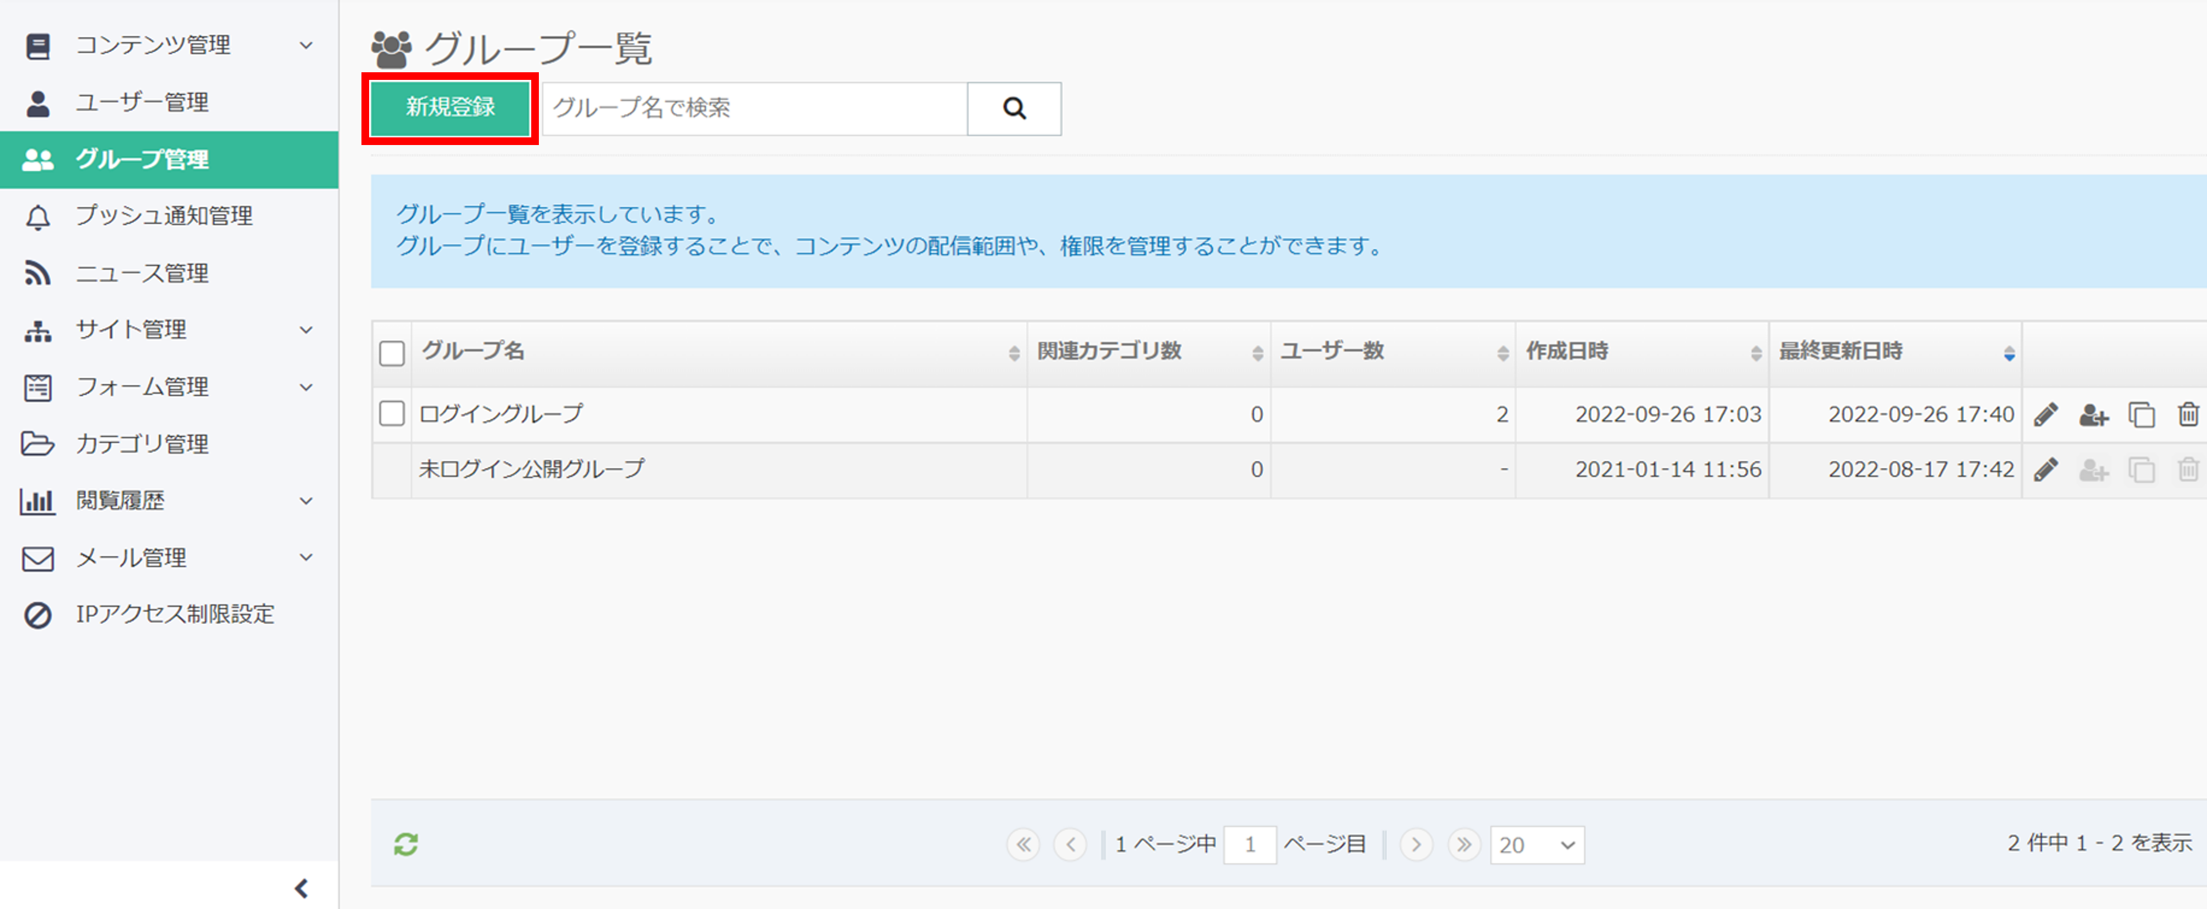Viewport: 2207px width, 909px height.
Task: Sort by 関連カテゴリ数 column arrows
Action: point(1257,352)
